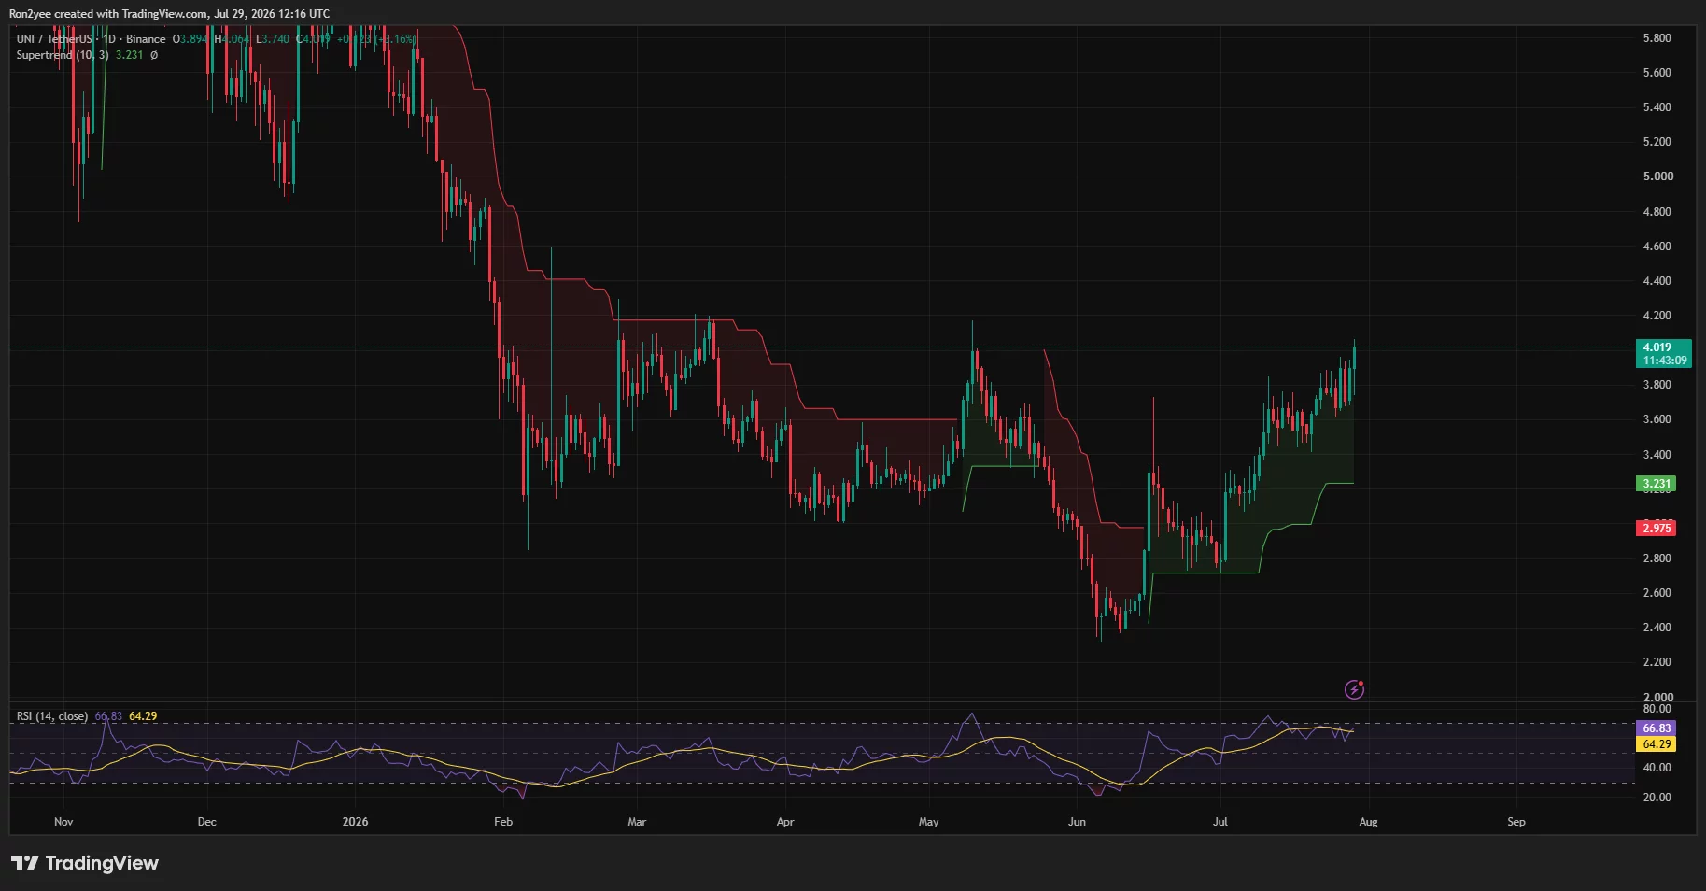Image resolution: width=1706 pixels, height=891 pixels.
Task: Click the 'Dec' label on the time axis
Action: pyautogui.click(x=207, y=822)
